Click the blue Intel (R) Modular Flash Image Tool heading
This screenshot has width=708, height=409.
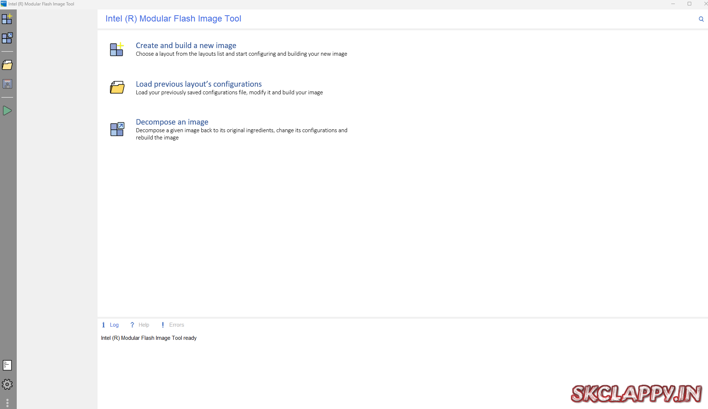pyautogui.click(x=173, y=19)
